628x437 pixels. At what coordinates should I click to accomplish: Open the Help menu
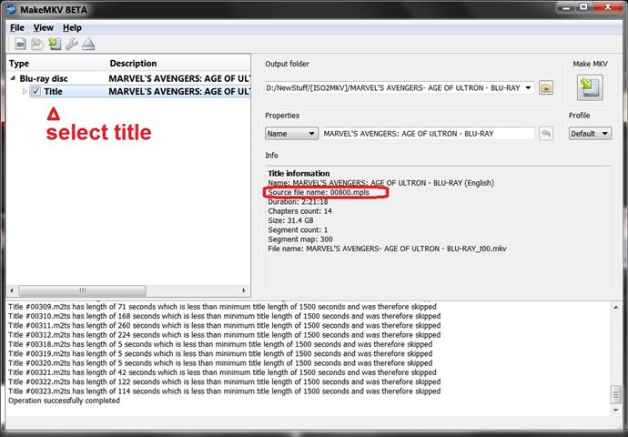[72, 27]
